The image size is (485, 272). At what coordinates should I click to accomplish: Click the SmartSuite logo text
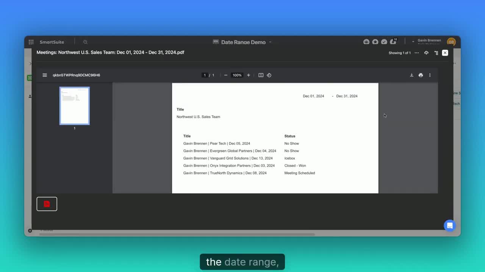[52, 42]
